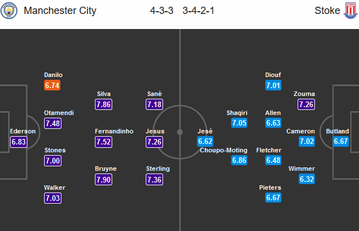The height and width of the screenshot is (231, 359).
Task: Select Silva's 7.86 rating badge
Action: point(103,104)
